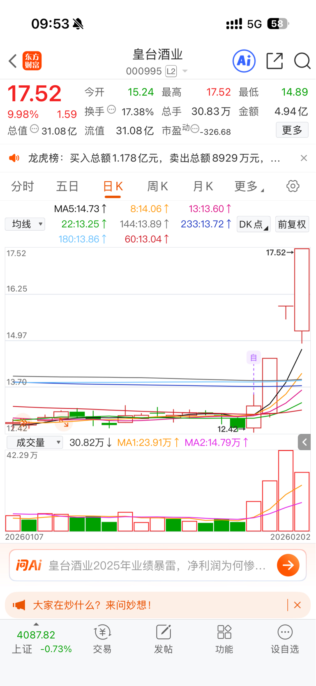316x686 pixels.
Task: Tap the L2 level badge
Action: [x=171, y=71]
